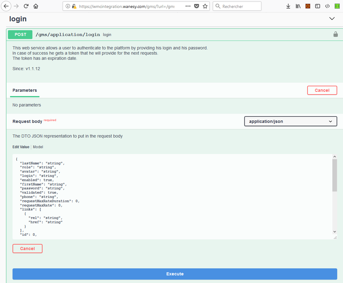The width and height of the screenshot is (343, 283).
Task: Go to the browser home page
Action: point(36,6)
